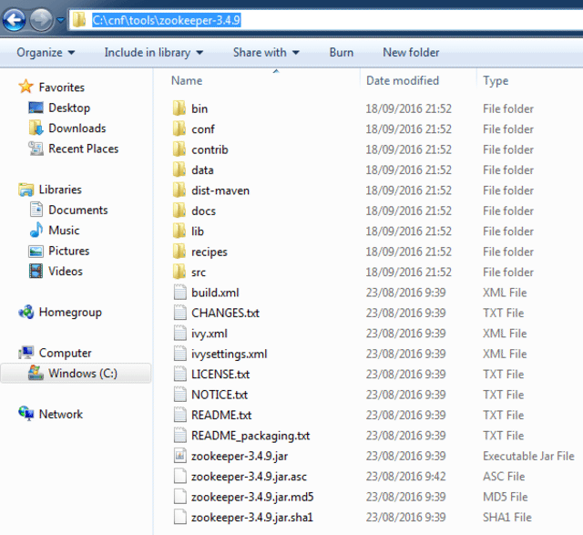
Task: Open the Share with dropdown
Action: (x=266, y=53)
